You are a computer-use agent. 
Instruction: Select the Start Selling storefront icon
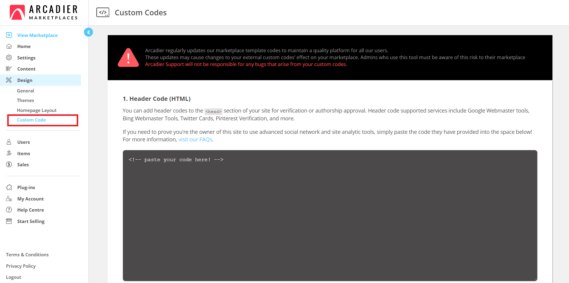click(9, 221)
